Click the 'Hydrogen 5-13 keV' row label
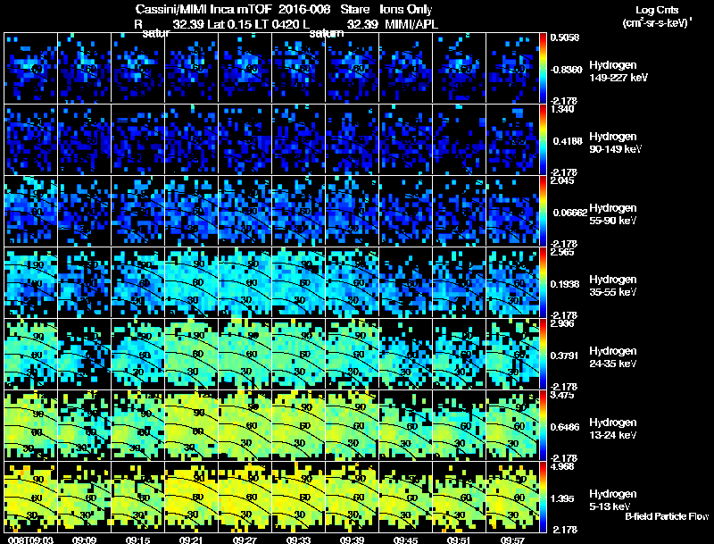714x544 pixels. point(613,500)
